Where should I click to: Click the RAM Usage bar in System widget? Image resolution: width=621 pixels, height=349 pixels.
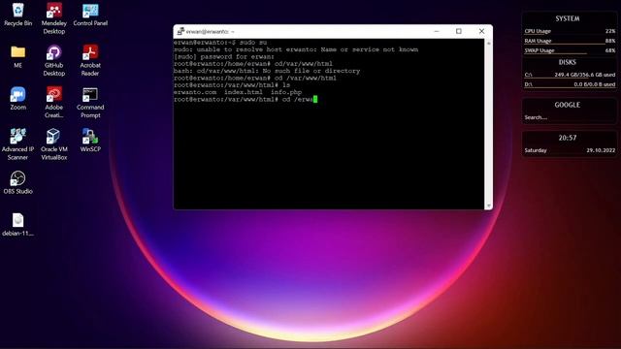click(570, 41)
